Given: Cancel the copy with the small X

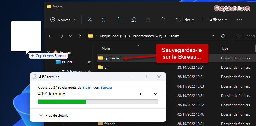Looking at the screenshot, I should 155,94.
